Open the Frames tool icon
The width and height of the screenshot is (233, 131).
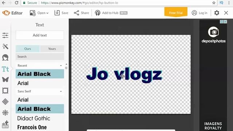[5, 91]
